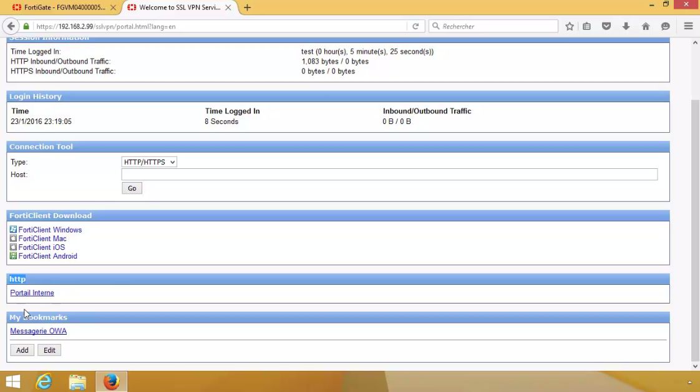Click the Inbound/Outbound Traffic column header
Screen dimensions: 700x392
point(427,111)
